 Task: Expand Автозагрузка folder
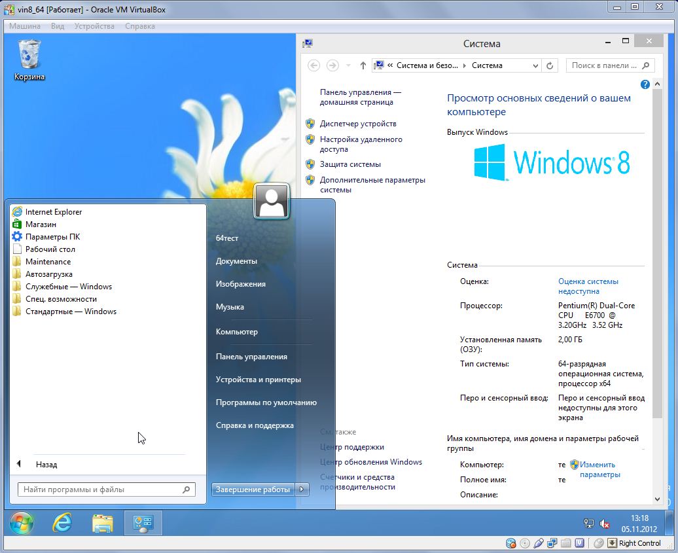tap(43, 275)
